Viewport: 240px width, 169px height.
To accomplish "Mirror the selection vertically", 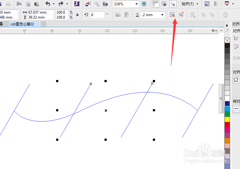I will (x=127, y=15).
